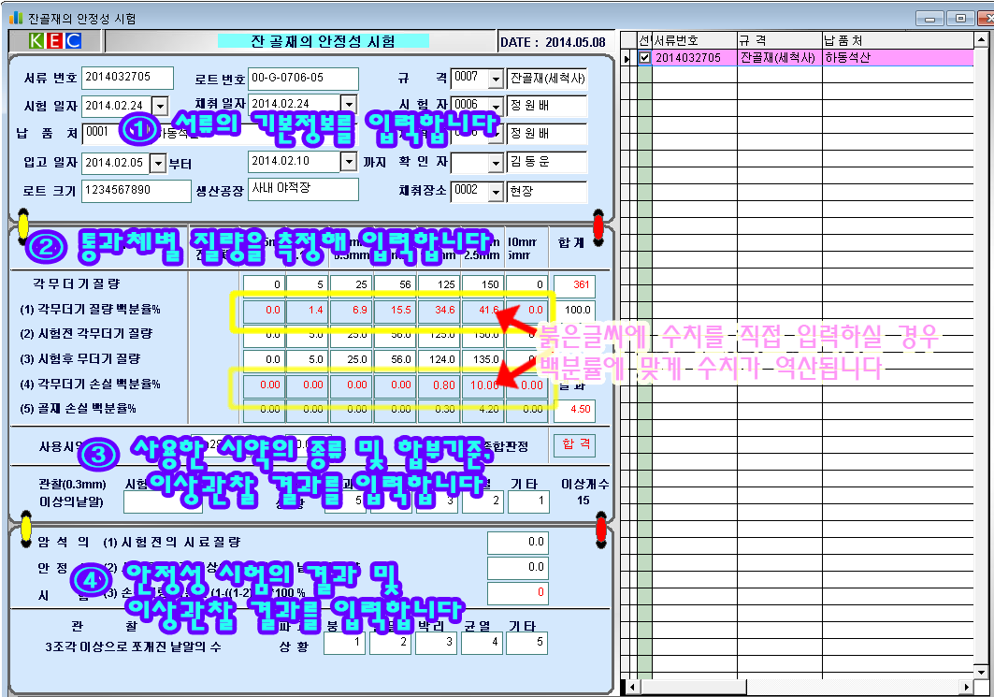
Task: Click the list's horizontal scrollbar right arrow
Action: 966,687
